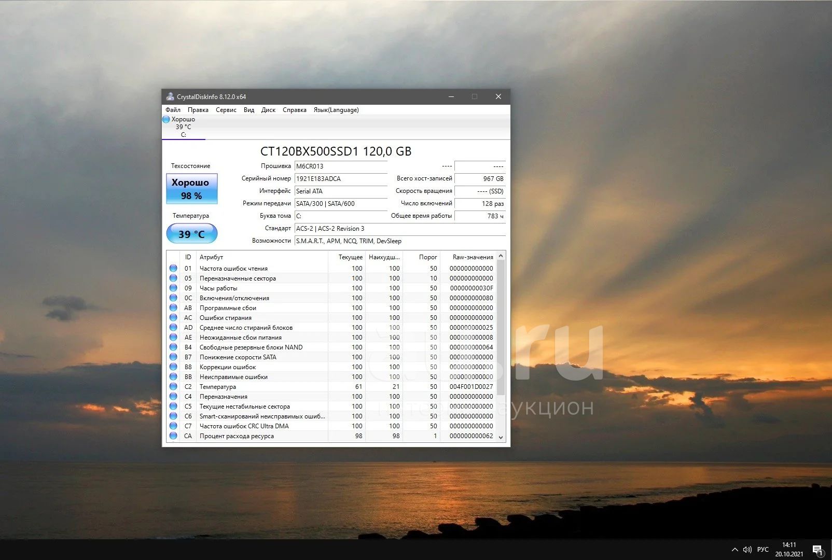The image size is (832, 560).
Task: Open the Файл menu
Action: [173, 110]
